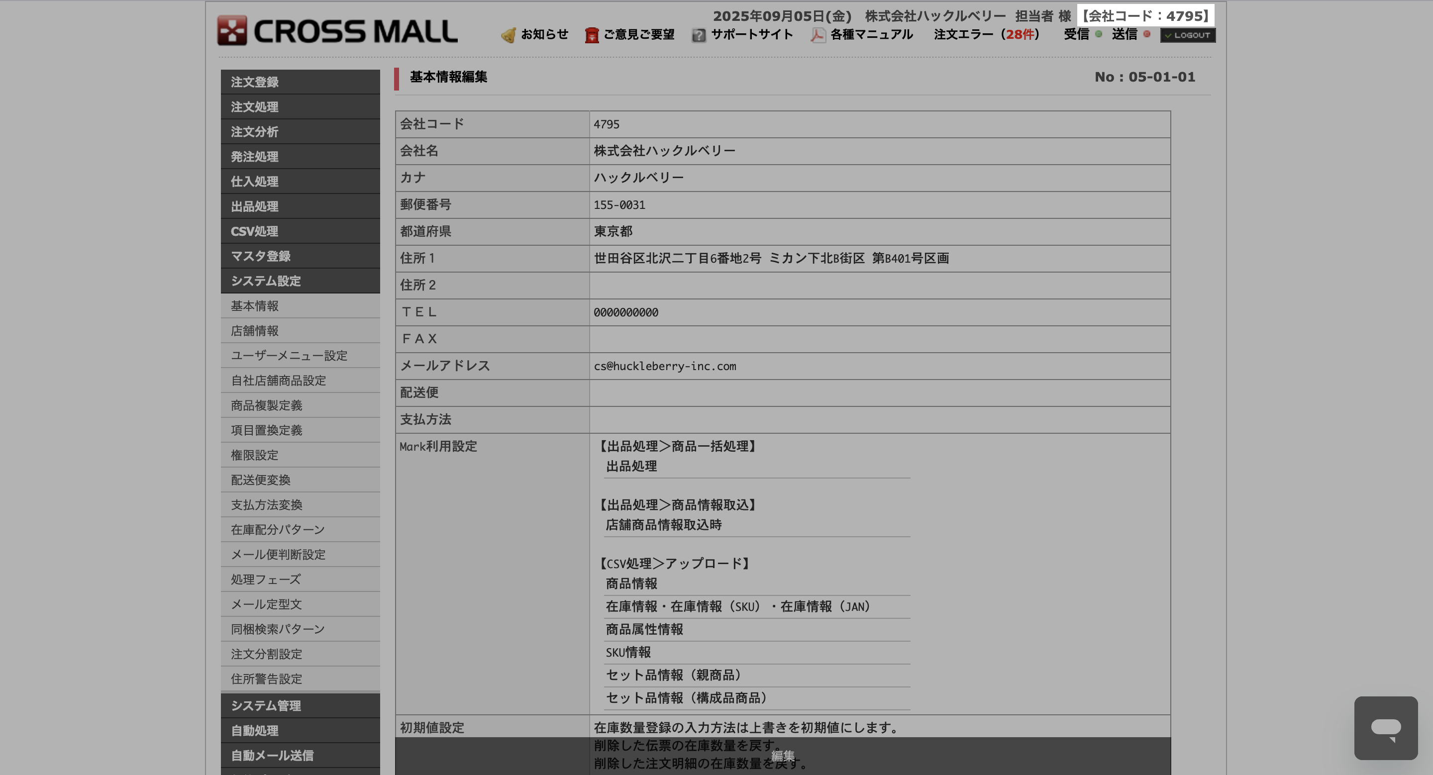Viewport: 1433px width, 775px height.
Task: Open the サポートサイト question mark icon
Action: (698, 35)
